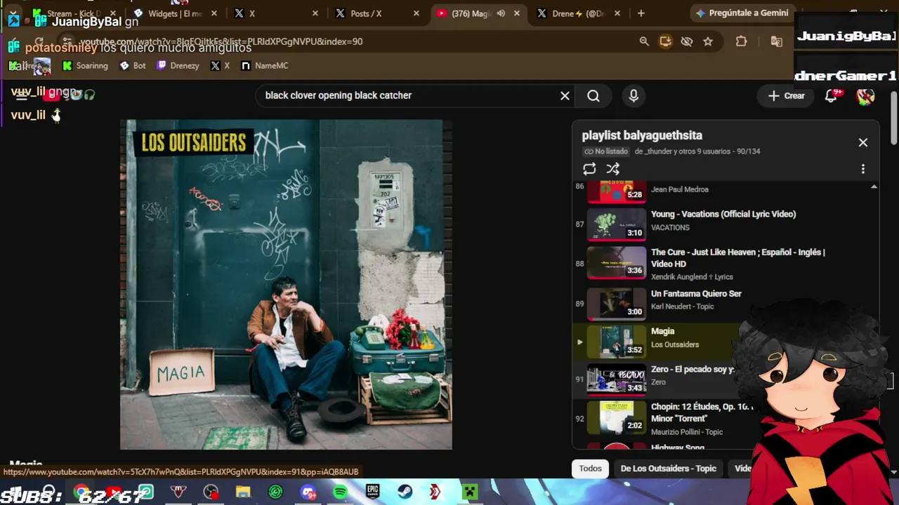Open Chrome from the taskbar
Viewport: 899px width, 505px height.
coord(82,492)
